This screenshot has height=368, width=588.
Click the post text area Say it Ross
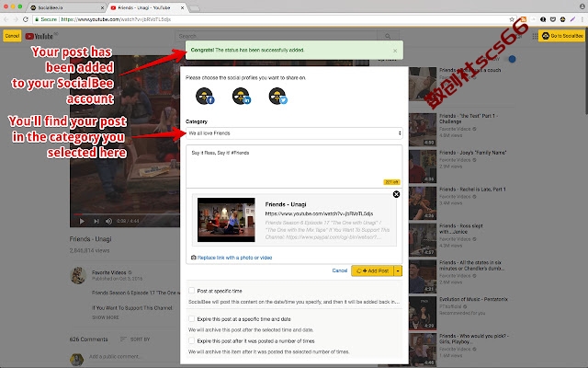pyautogui.click(x=294, y=167)
